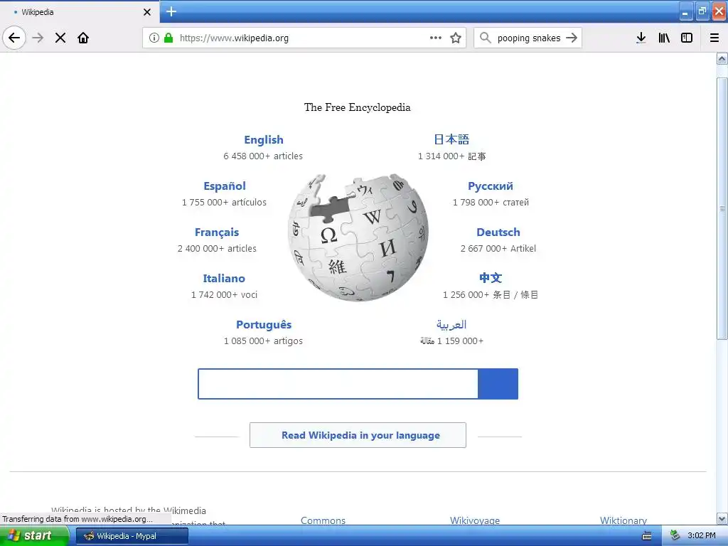Open the downloads panel
The height and width of the screenshot is (546, 728).
[x=641, y=38]
